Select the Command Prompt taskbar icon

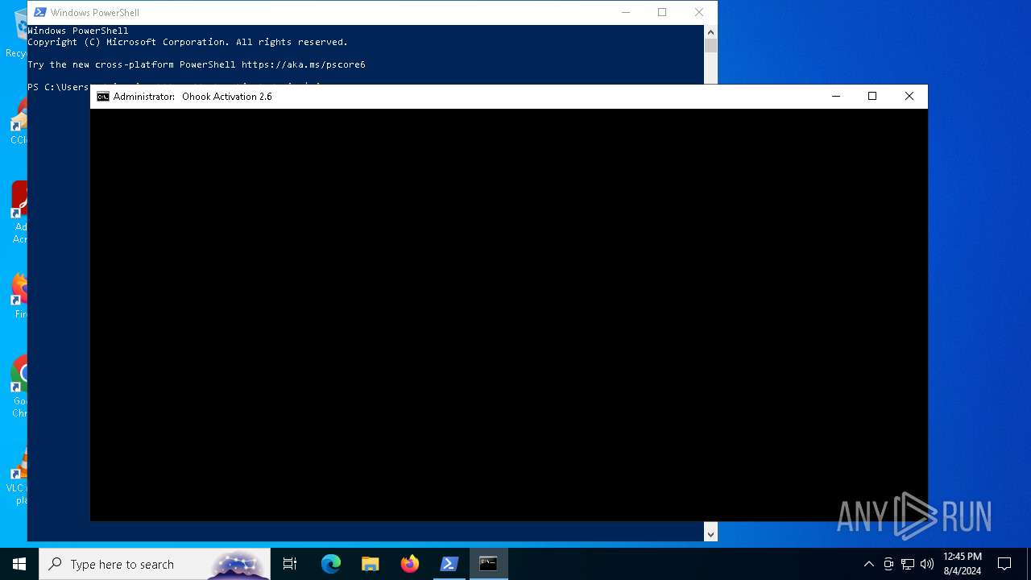[x=489, y=564]
